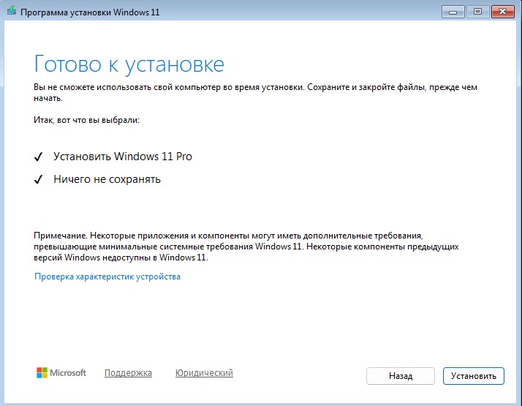This screenshot has height=406, width=522.
Task: Click the text Итак, вот что вы выбрали:
Action: click(86, 120)
